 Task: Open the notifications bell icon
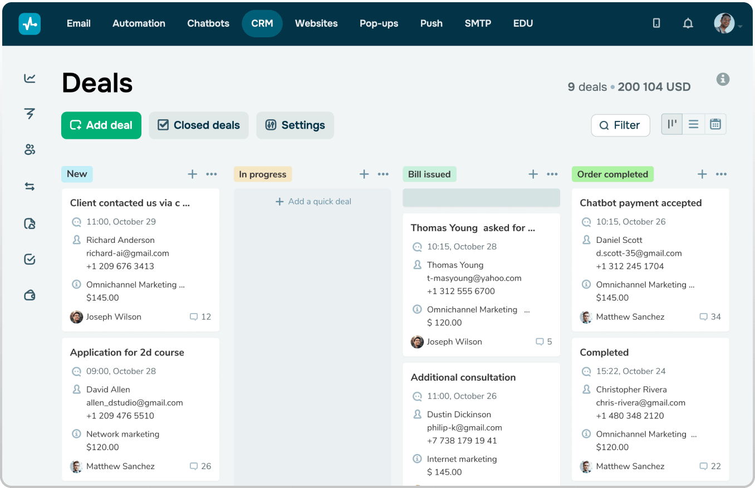pos(688,23)
